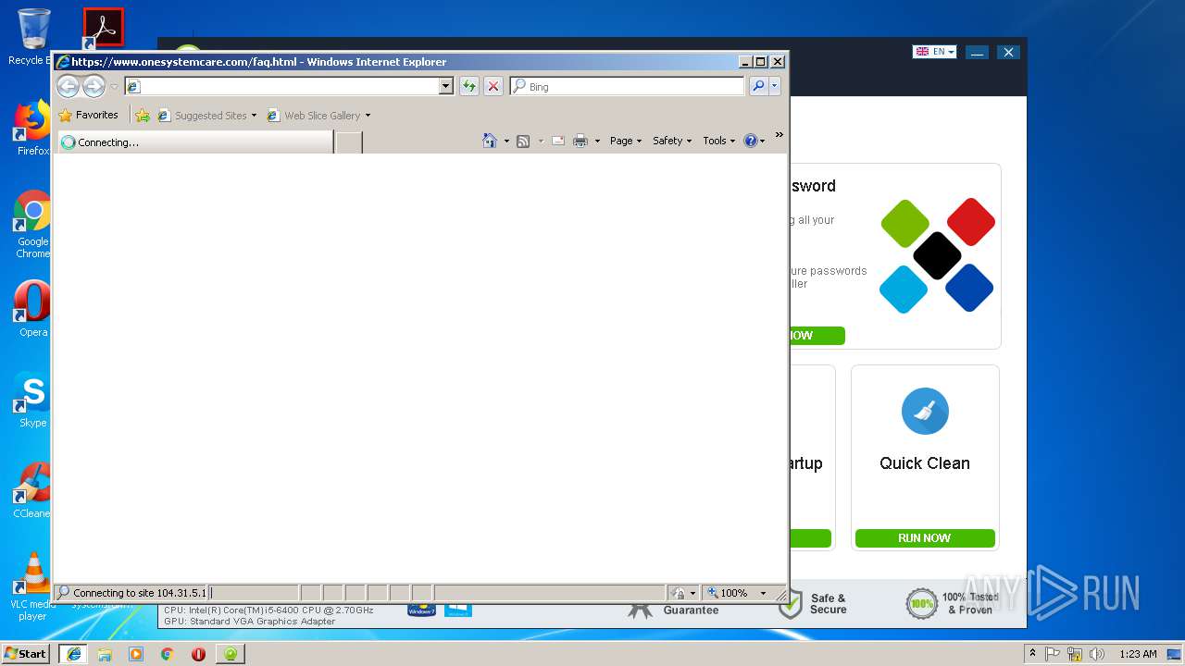The width and height of the screenshot is (1185, 666).
Task: Click RUN NOW under Quick Clean
Action: (925, 537)
